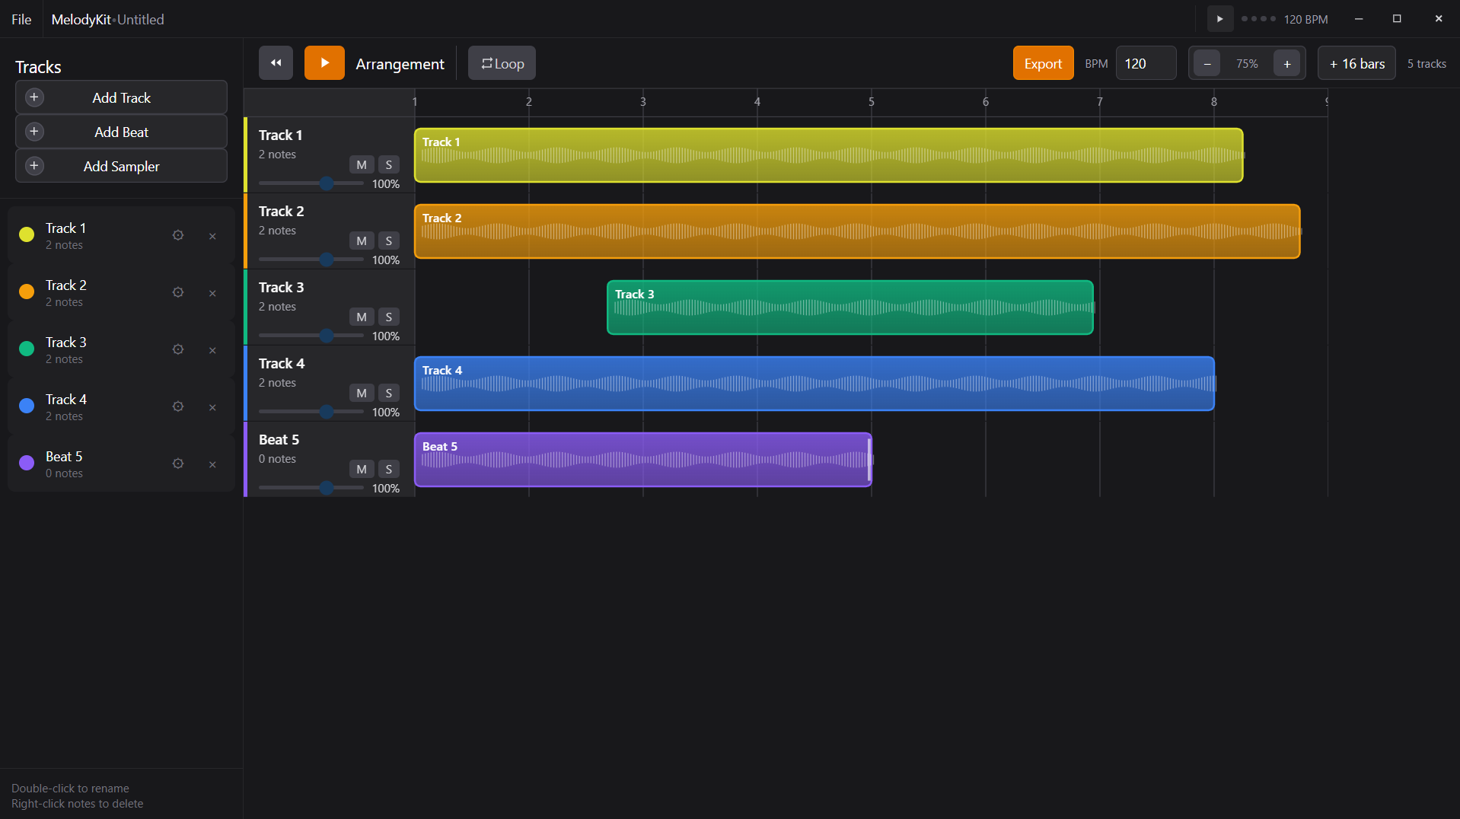1460x819 pixels.
Task: Delete Beat 5 using its X icon
Action: pos(212,464)
